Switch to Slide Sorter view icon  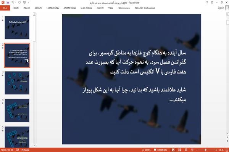click(x=180, y=150)
